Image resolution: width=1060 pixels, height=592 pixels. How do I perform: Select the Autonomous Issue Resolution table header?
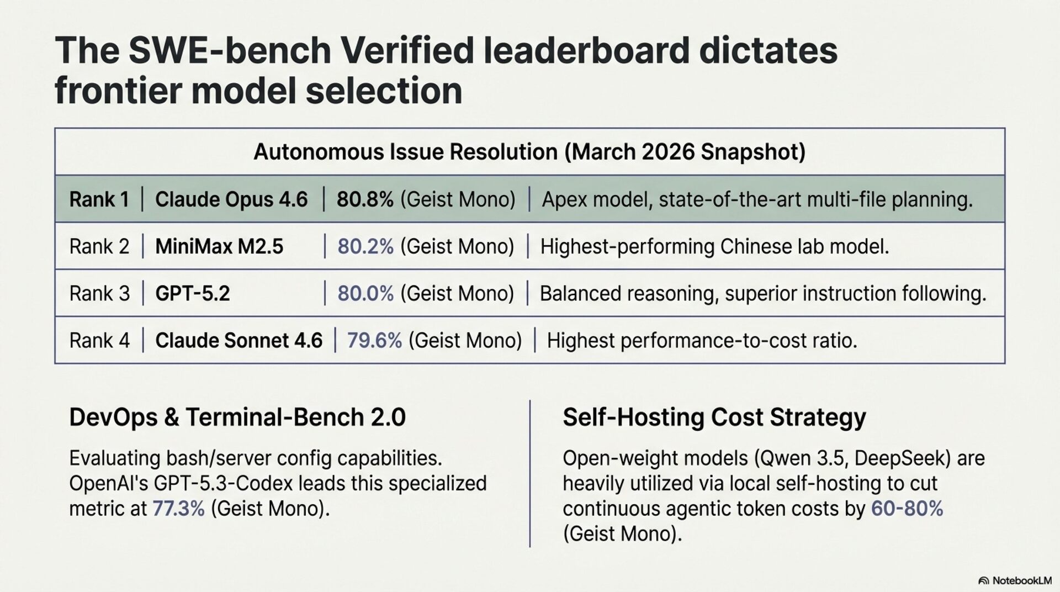(x=529, y=152)
